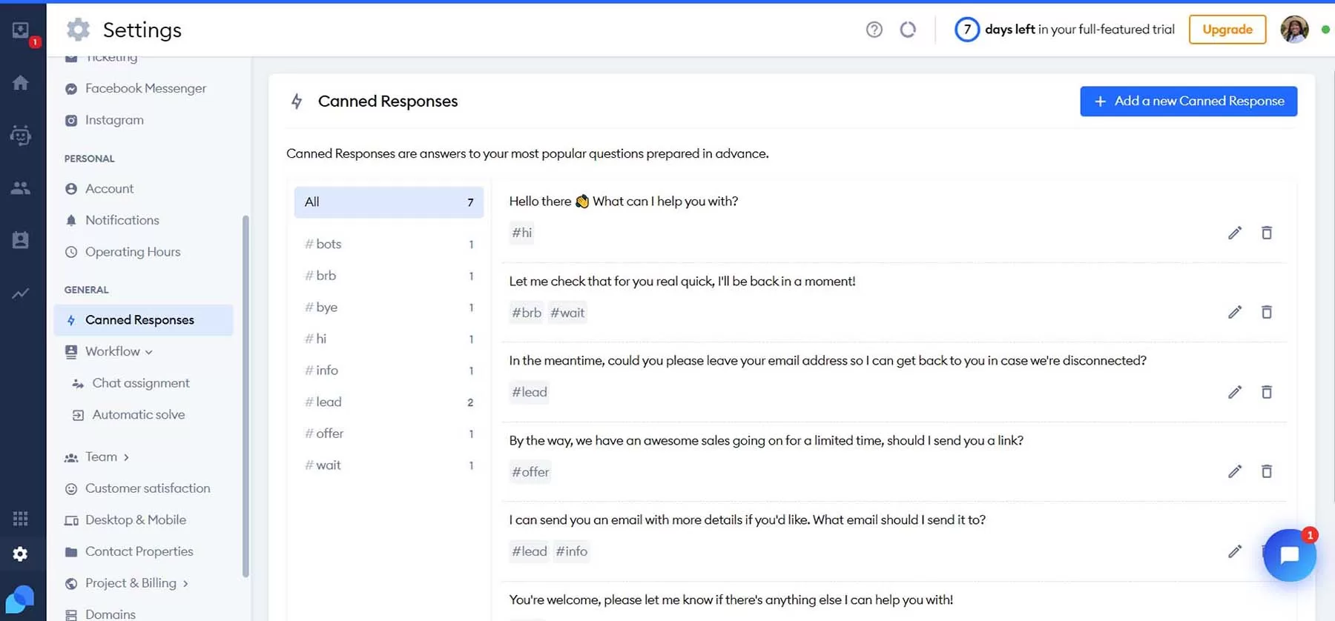Open Operating Hours settings
Image resolution: width=1335 pixels, height=621 pixels.
(x=132, y=252)
